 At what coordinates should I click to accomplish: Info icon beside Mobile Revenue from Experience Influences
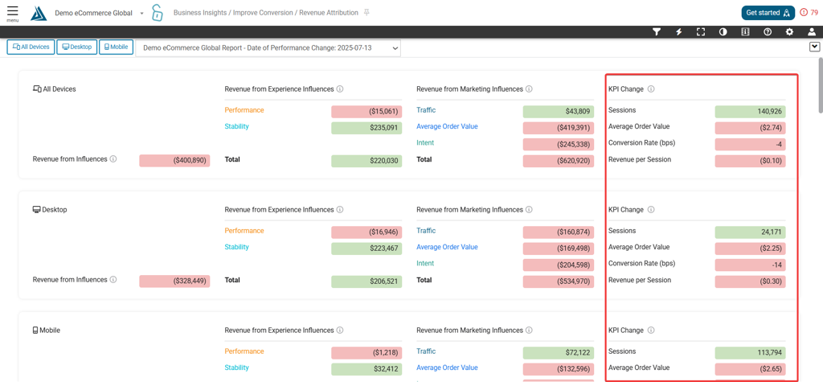click(340, 331)
